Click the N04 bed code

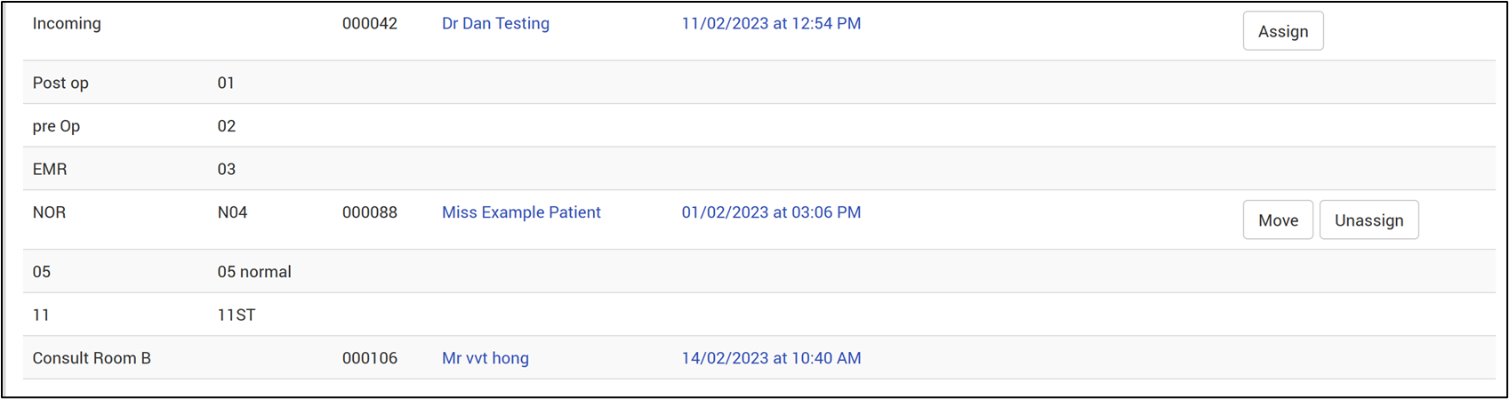tap(232, 212)
